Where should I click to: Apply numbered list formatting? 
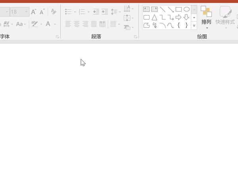pos(82,11)
